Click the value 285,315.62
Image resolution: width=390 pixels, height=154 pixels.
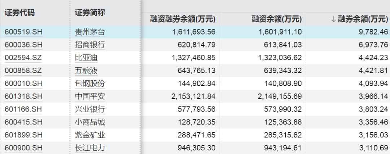point(283,135)
